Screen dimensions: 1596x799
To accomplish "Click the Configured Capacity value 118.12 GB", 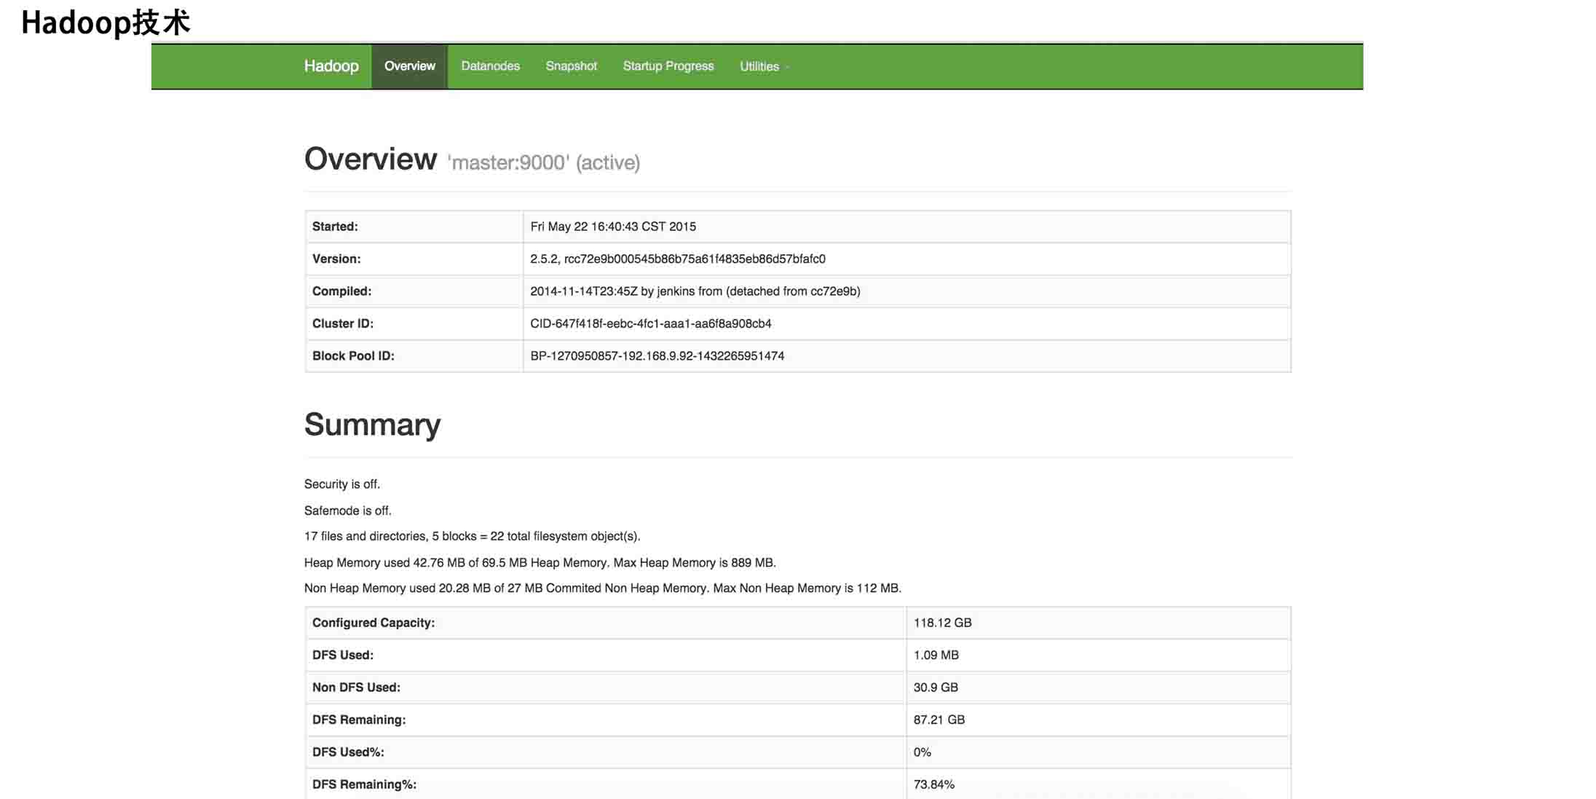I will [x=942, y=623].
